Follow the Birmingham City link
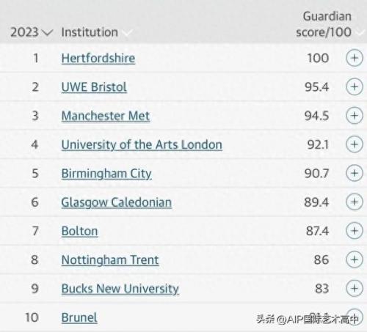 [106, 174]
